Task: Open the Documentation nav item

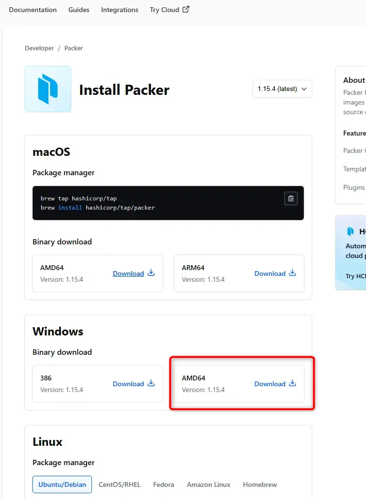Action: (x=33, y=10)
